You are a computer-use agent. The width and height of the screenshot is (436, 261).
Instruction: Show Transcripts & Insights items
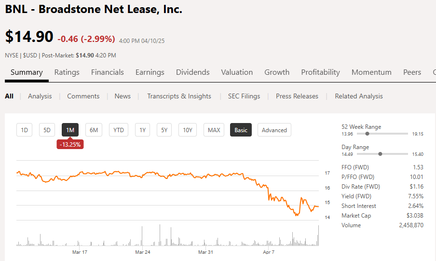coord(179,96)
